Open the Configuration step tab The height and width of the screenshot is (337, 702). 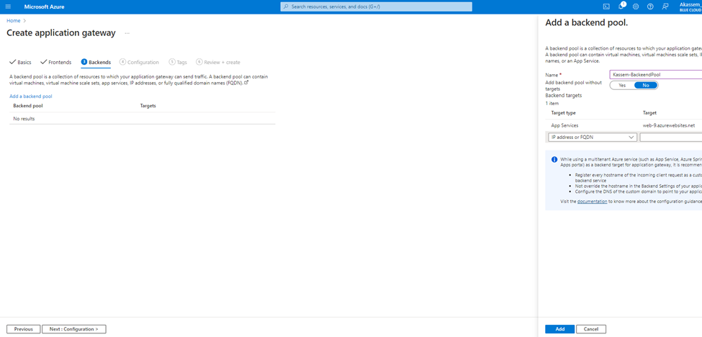139,62
